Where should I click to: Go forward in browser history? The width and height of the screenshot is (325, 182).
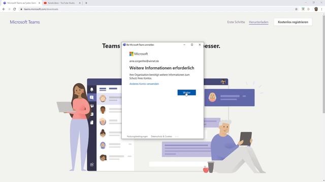tap(9, 9)
